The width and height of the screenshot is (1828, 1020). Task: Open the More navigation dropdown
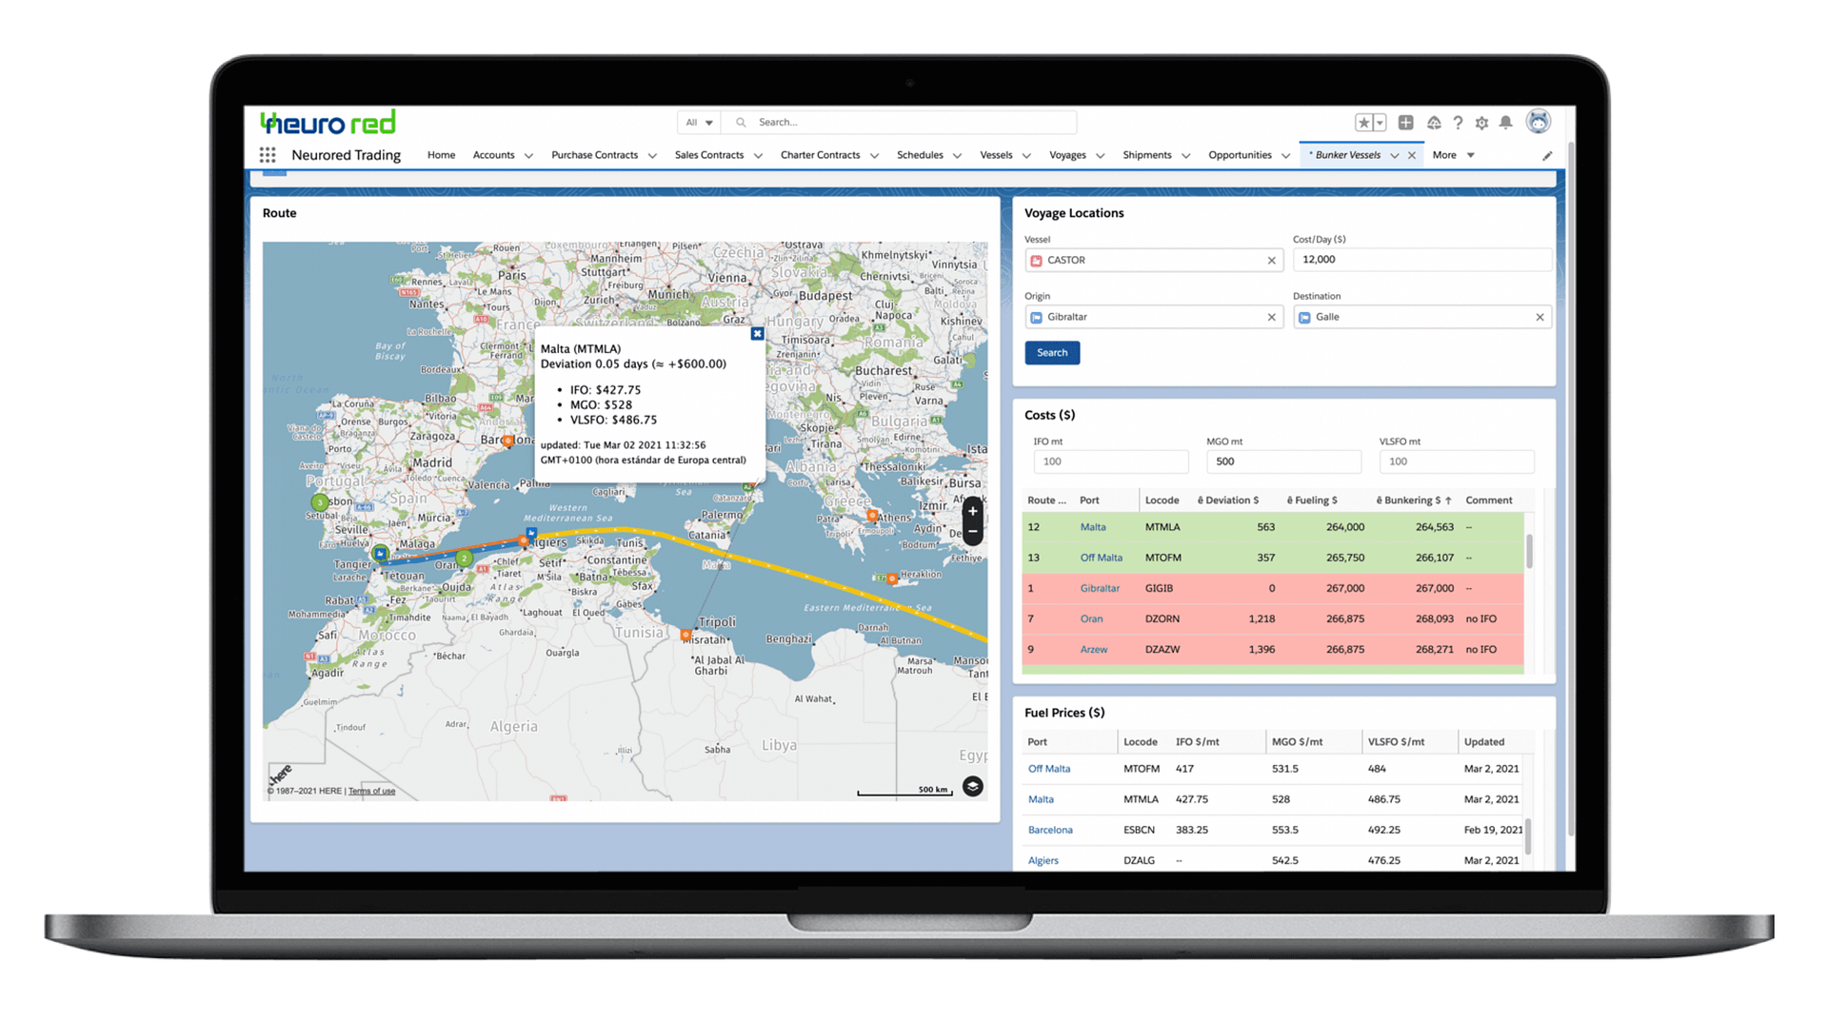click(1454, 155)
